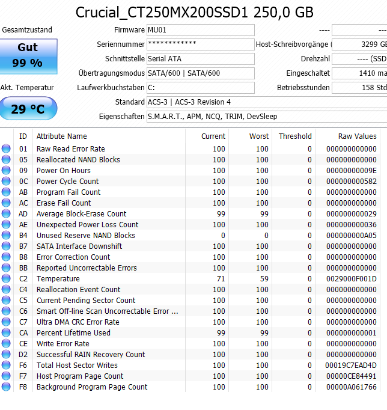Click the Gesamtzustand label
The width and height of the screenshot is (387, 410).
pyautogui.click(x=27, y=30)
